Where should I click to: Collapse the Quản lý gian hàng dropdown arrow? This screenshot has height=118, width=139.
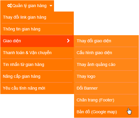51,6
